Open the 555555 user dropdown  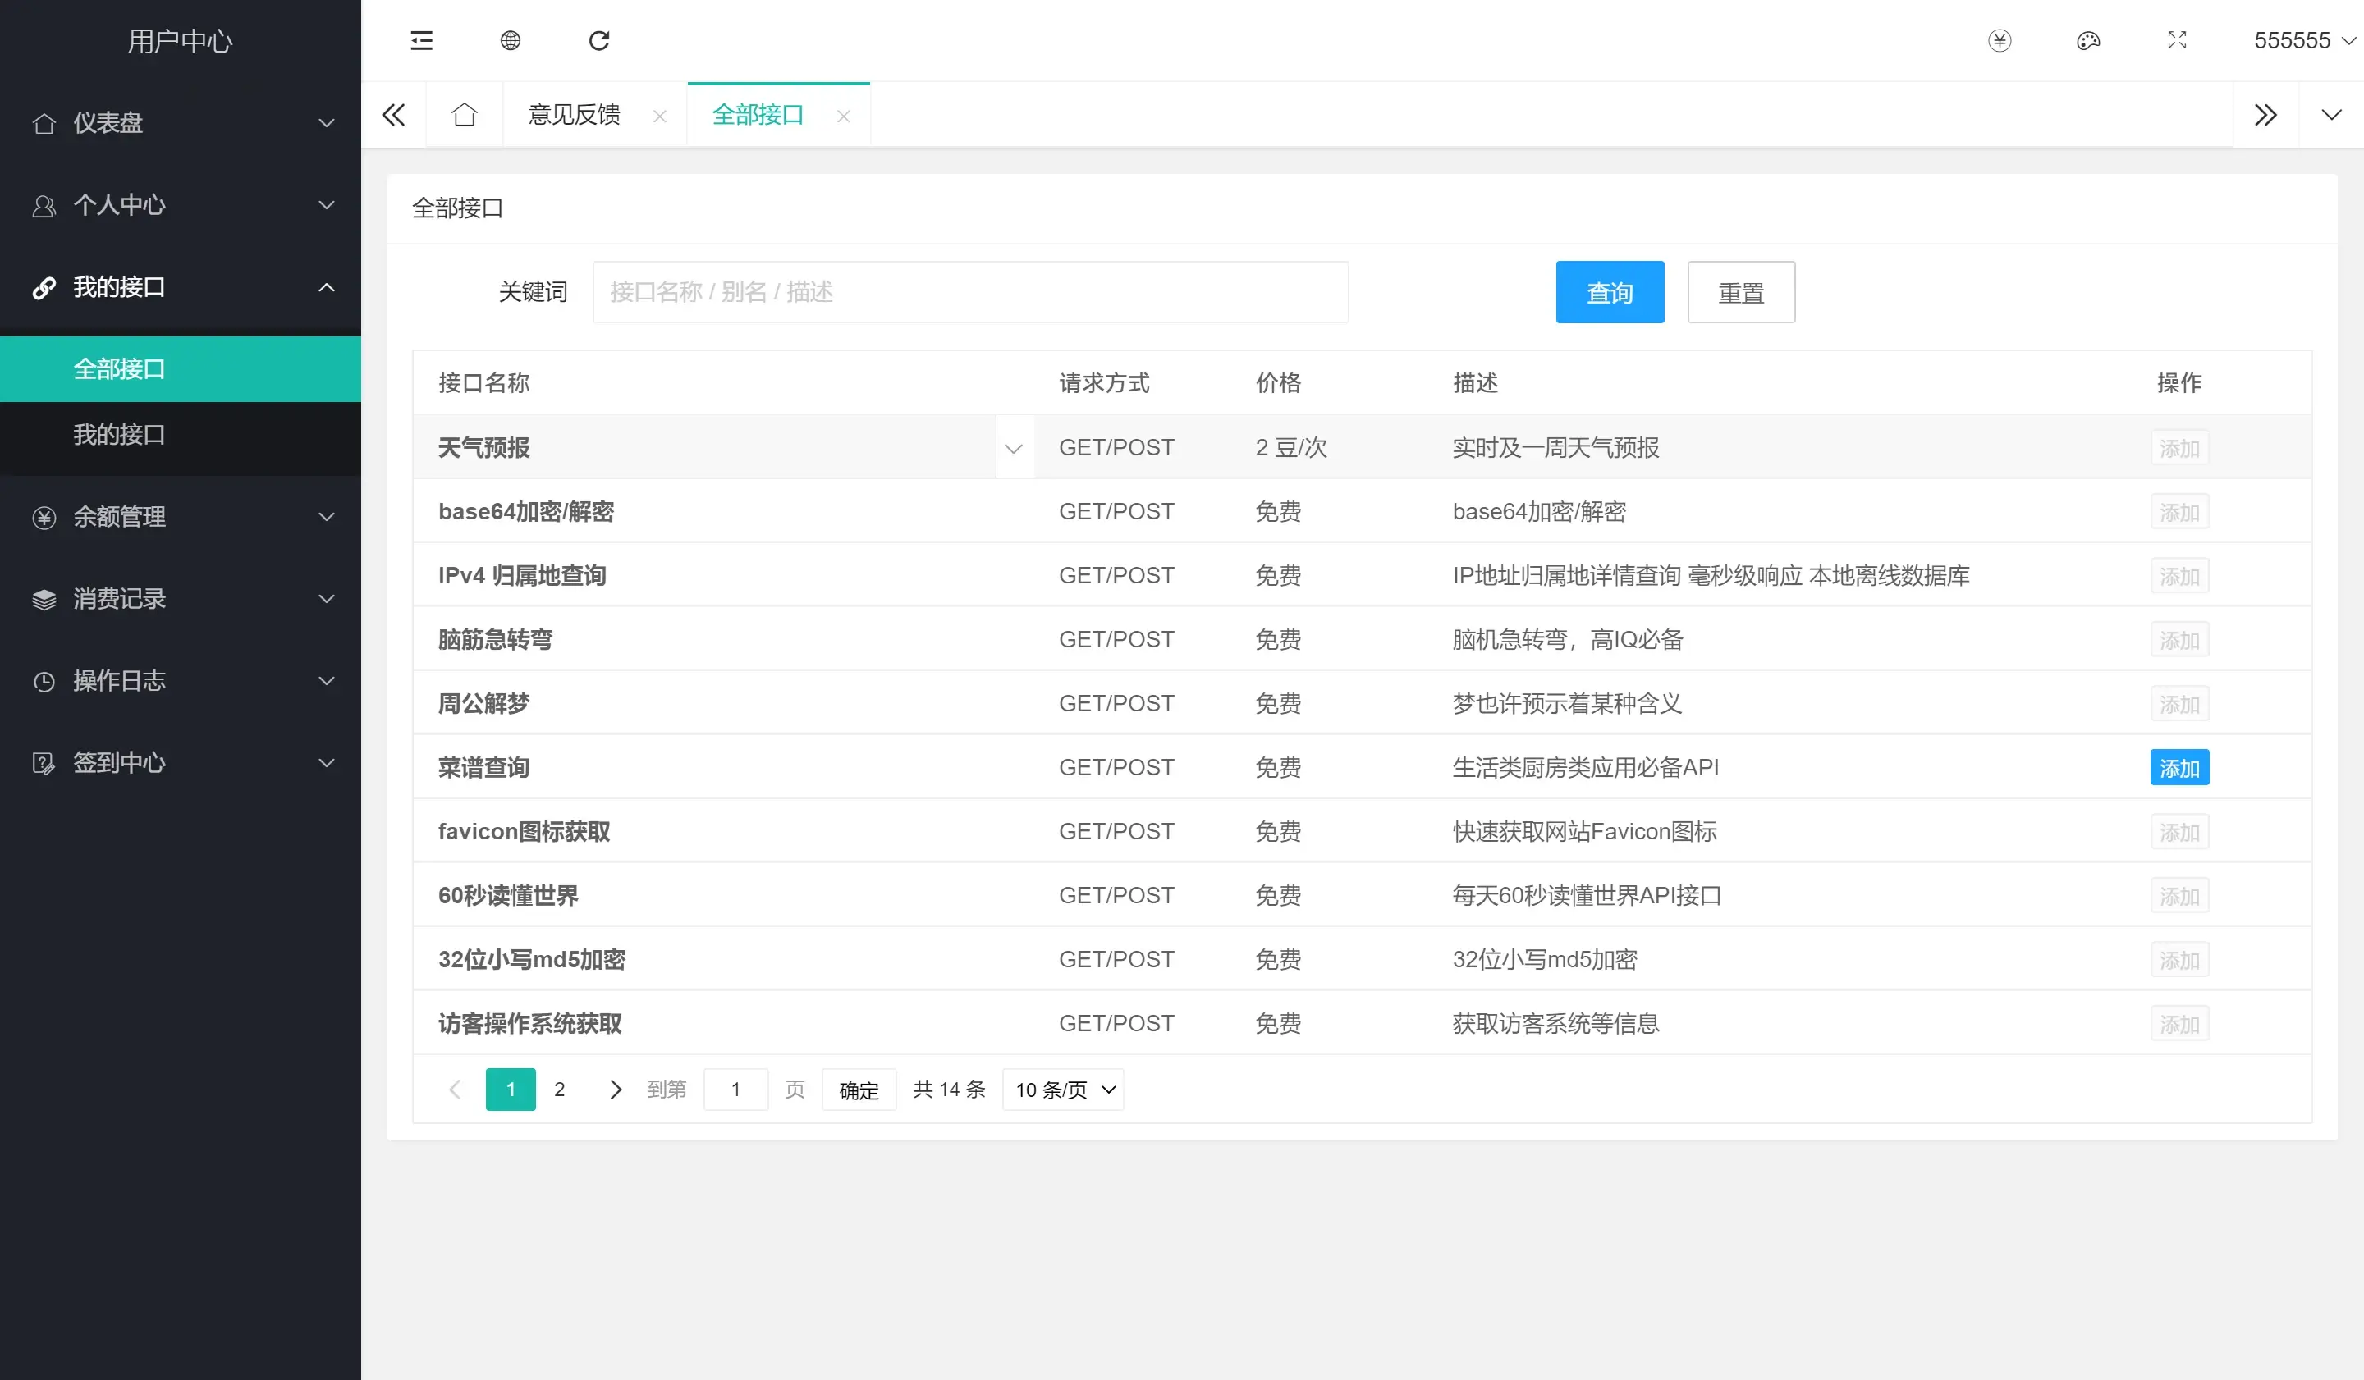(x=2303, y=40)
